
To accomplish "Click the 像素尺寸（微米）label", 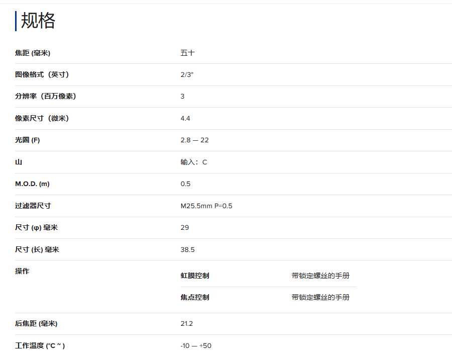I will pyautogui.click(x=42, y=118).
